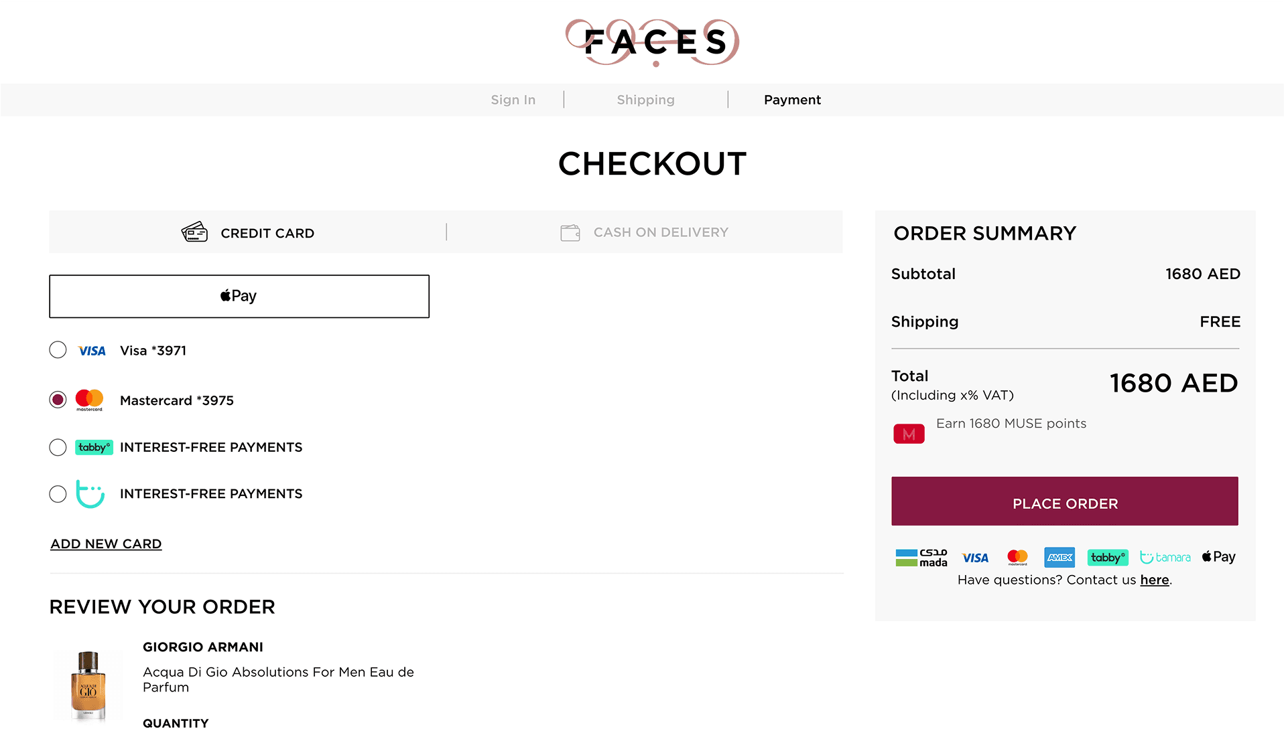Click the tabby logo in the footer payment icons

[1108, 557]
